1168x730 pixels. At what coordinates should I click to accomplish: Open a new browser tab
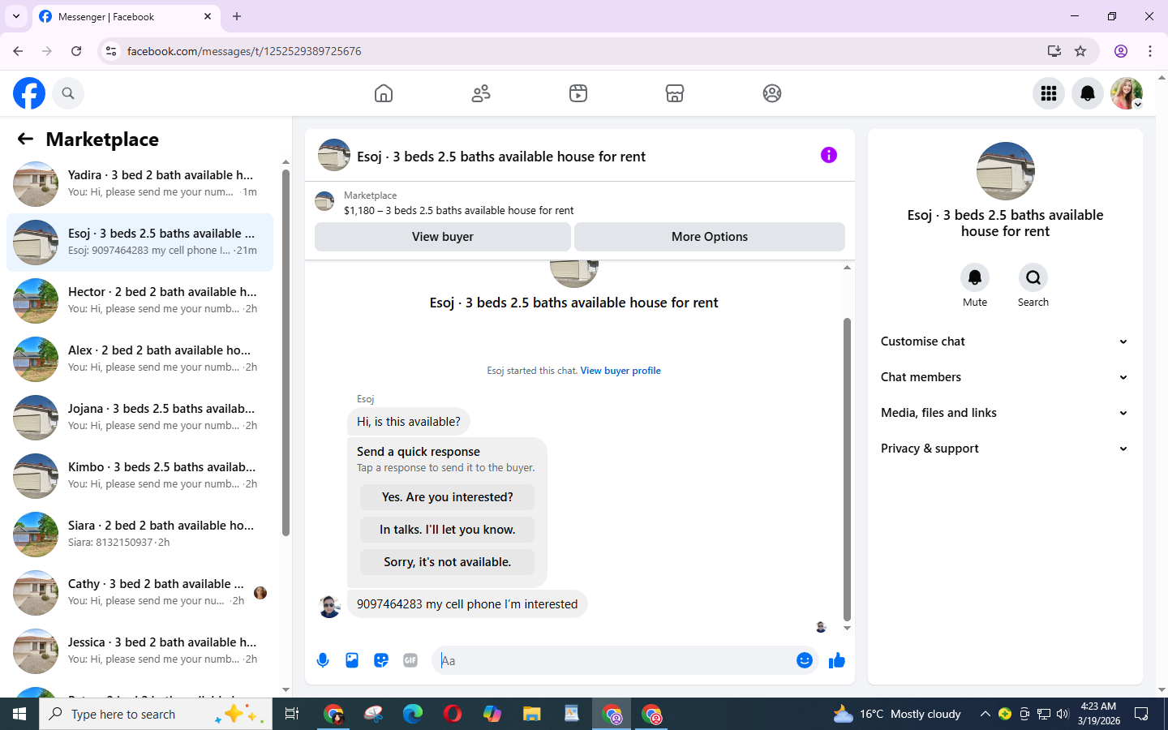pos(237,16)
